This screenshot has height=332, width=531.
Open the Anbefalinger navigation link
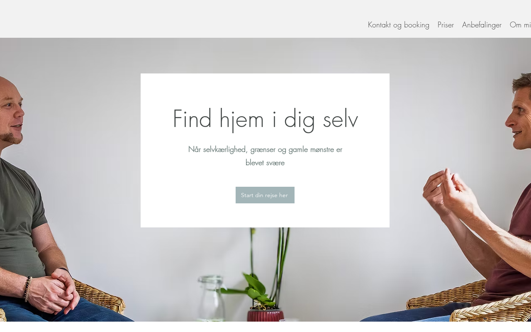coord(481,25)
